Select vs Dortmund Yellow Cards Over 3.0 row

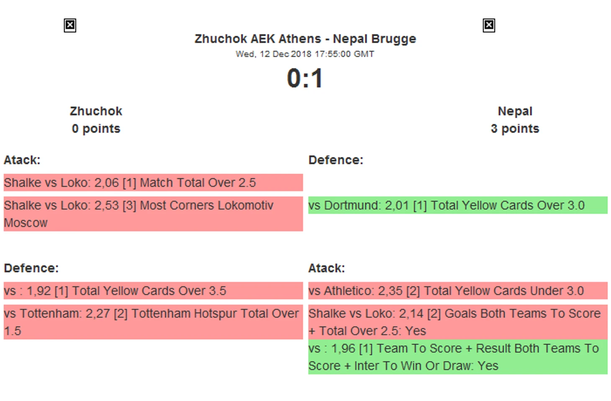point(458,205)
